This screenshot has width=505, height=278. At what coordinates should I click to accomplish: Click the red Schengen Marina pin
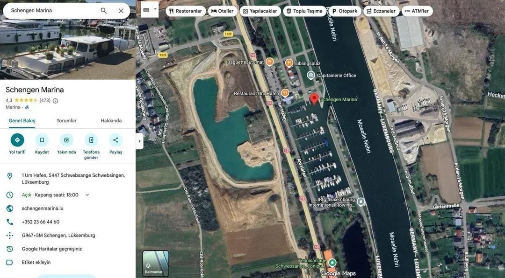tap(314, 98)
